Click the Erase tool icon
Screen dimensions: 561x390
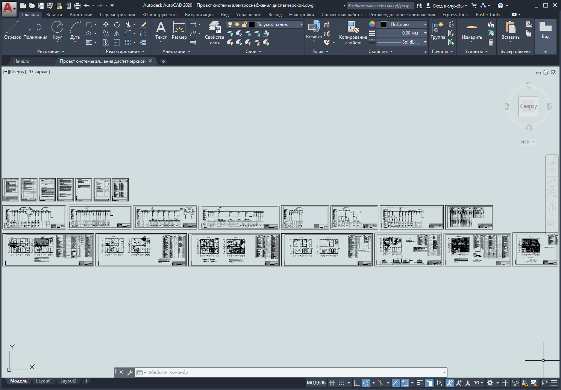click(143, 24)
